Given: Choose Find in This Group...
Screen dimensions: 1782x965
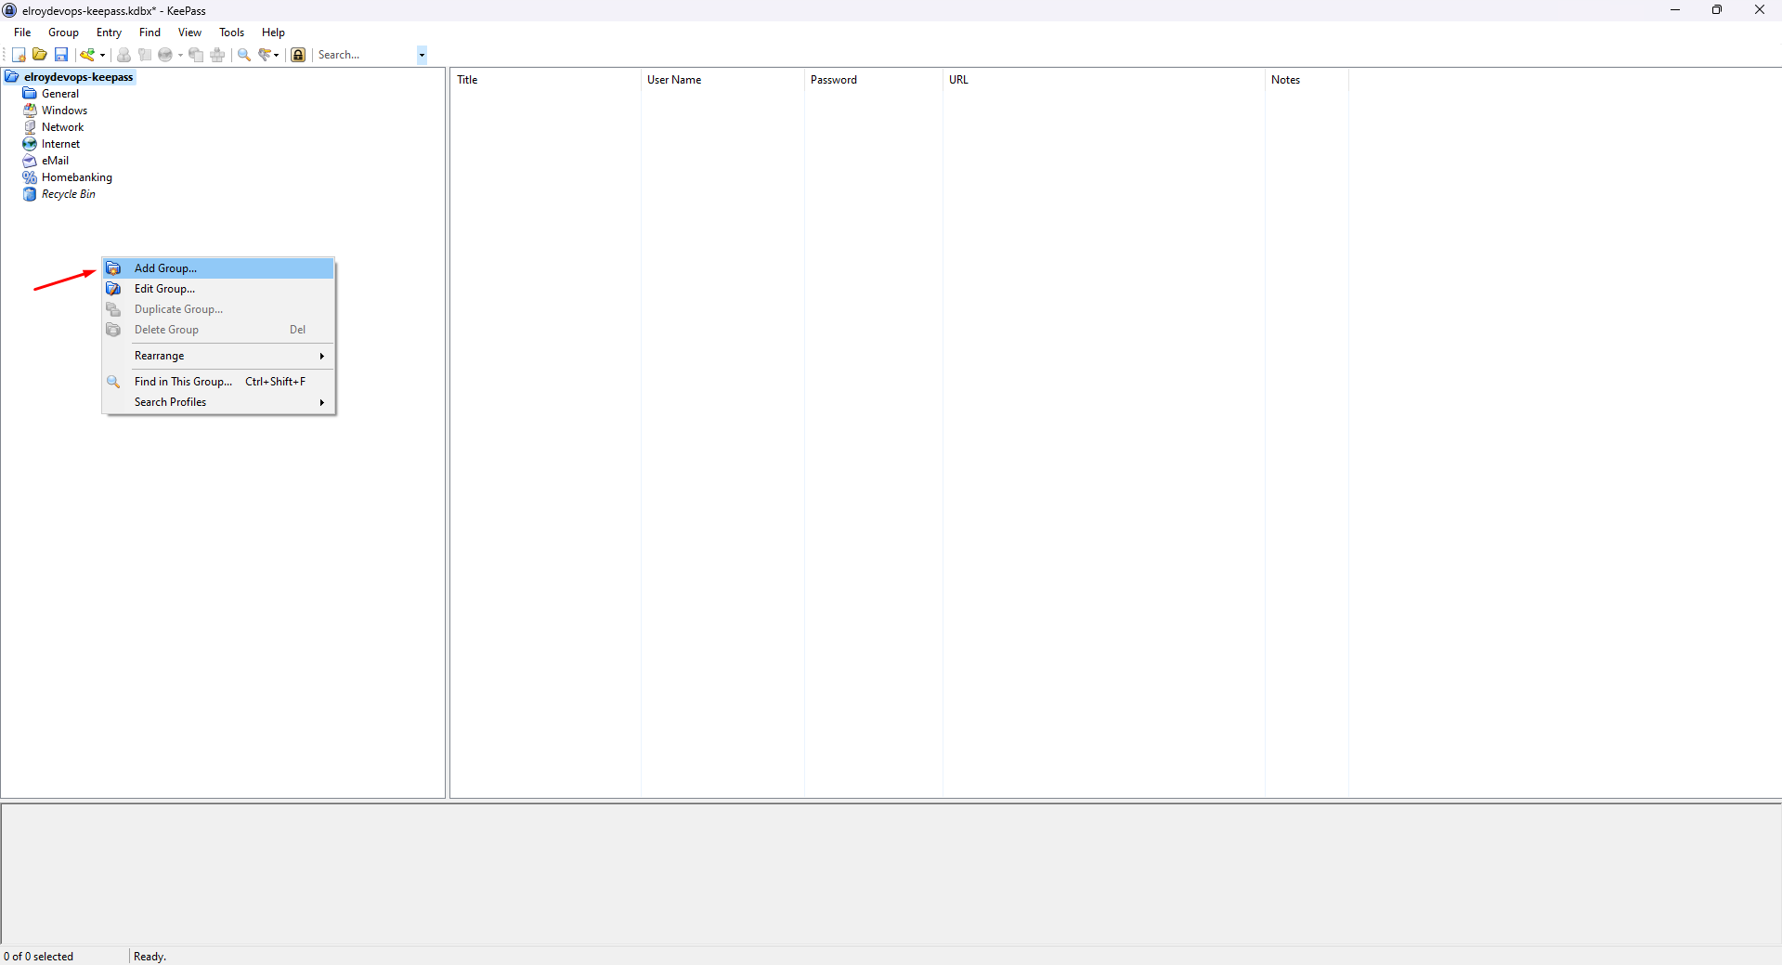Looking at the screenshot, I should click(x=218, y=382).
